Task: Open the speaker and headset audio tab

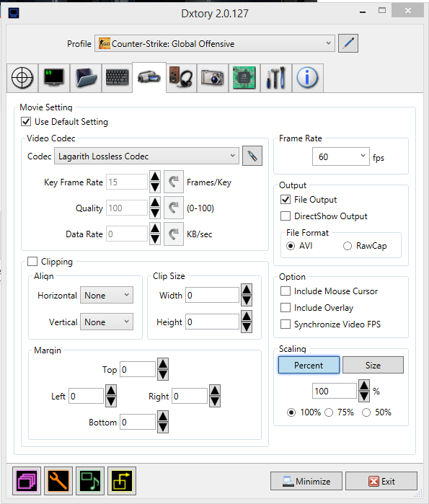Action: pos(181,78)
